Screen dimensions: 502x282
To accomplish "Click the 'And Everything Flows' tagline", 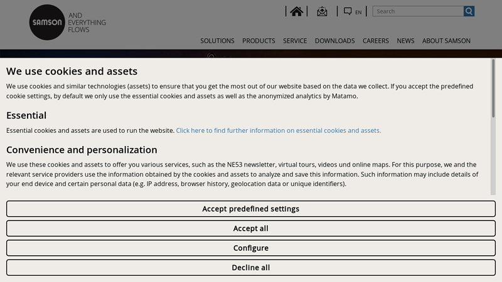I will click(x=87, y=23).
